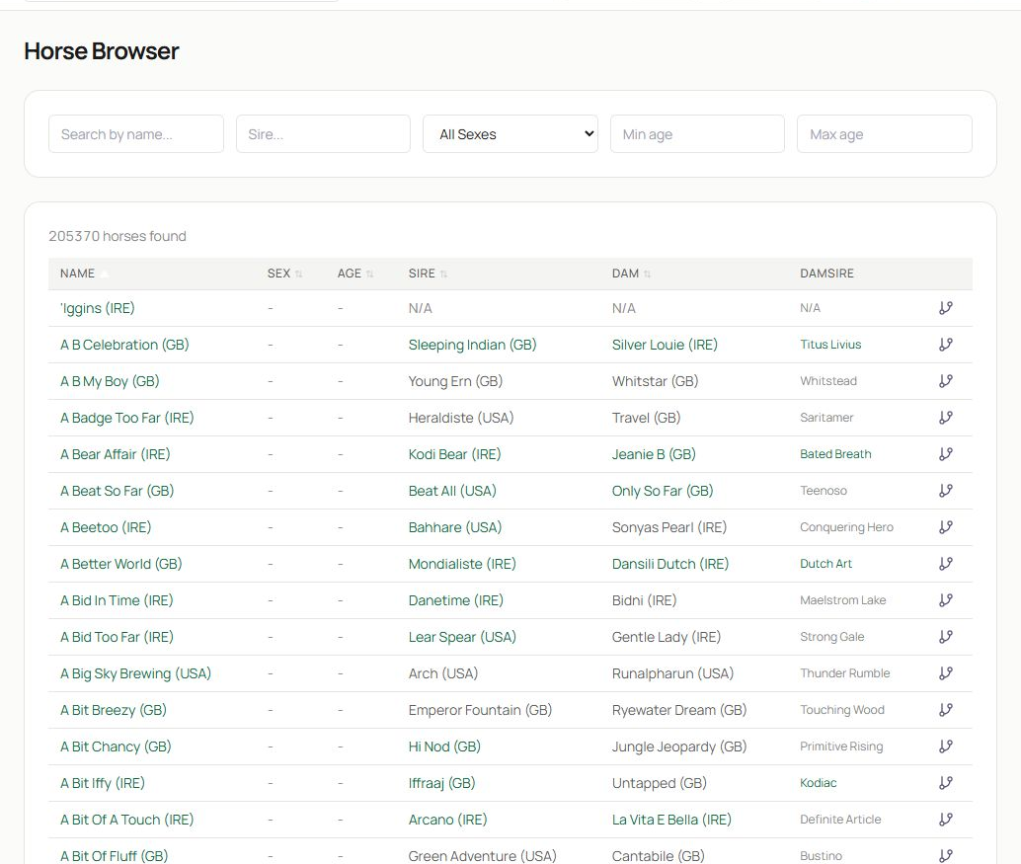Open dam La Vita E Bella (IRE)
The height and width of the screenshot is (864, 1021).
click(x=671, y=820)
